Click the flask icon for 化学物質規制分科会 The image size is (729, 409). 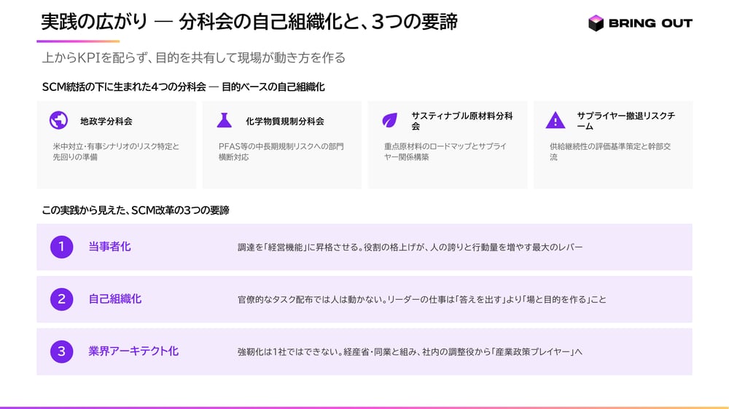click(x=224, y=120)
